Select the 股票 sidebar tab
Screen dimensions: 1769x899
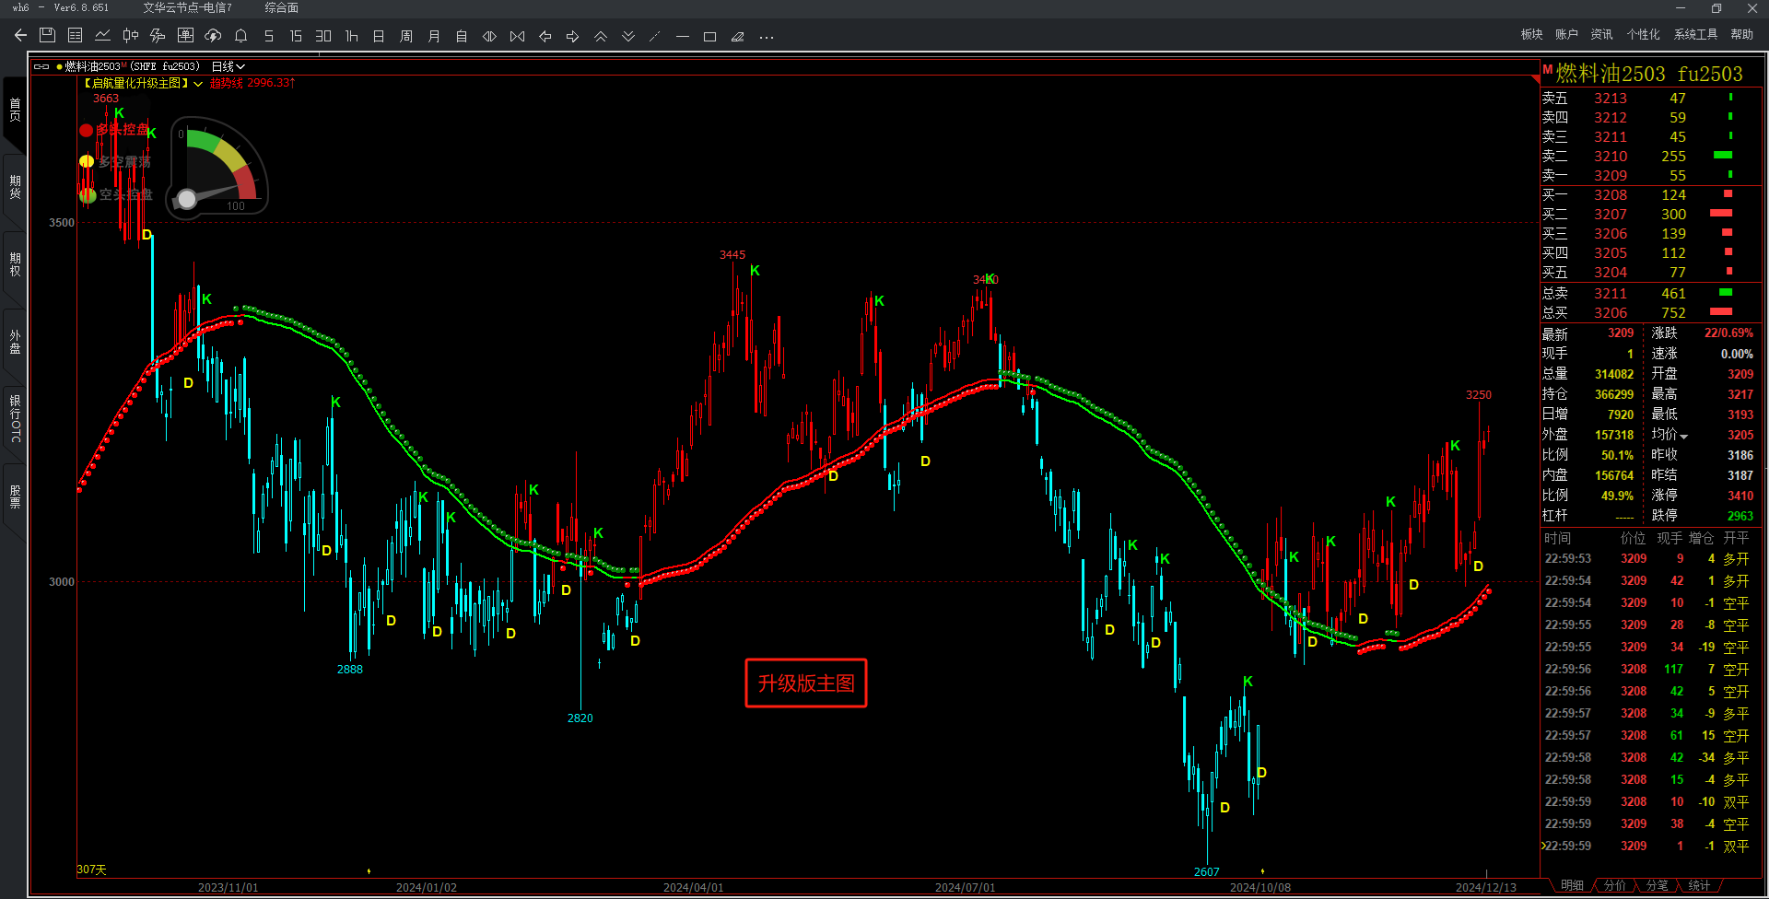click(x=15, y=496)
